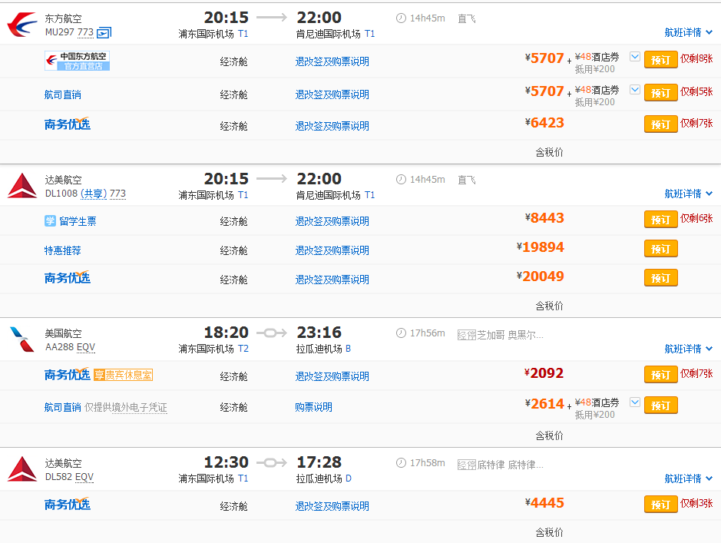Expand 航班详情 for flight MU297

pos(688,32)
